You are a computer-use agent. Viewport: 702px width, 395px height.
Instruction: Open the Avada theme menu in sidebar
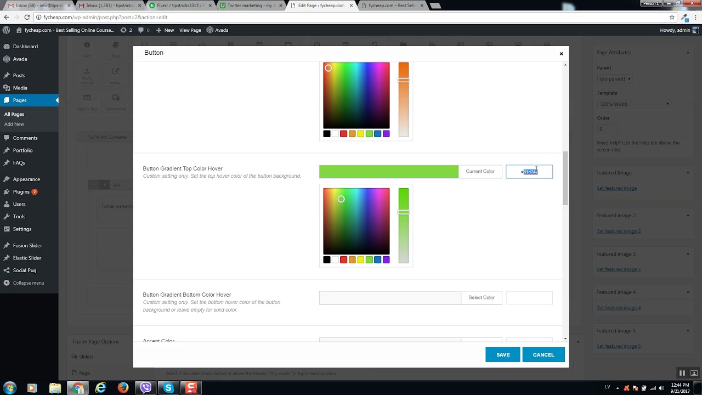(20, 59)
